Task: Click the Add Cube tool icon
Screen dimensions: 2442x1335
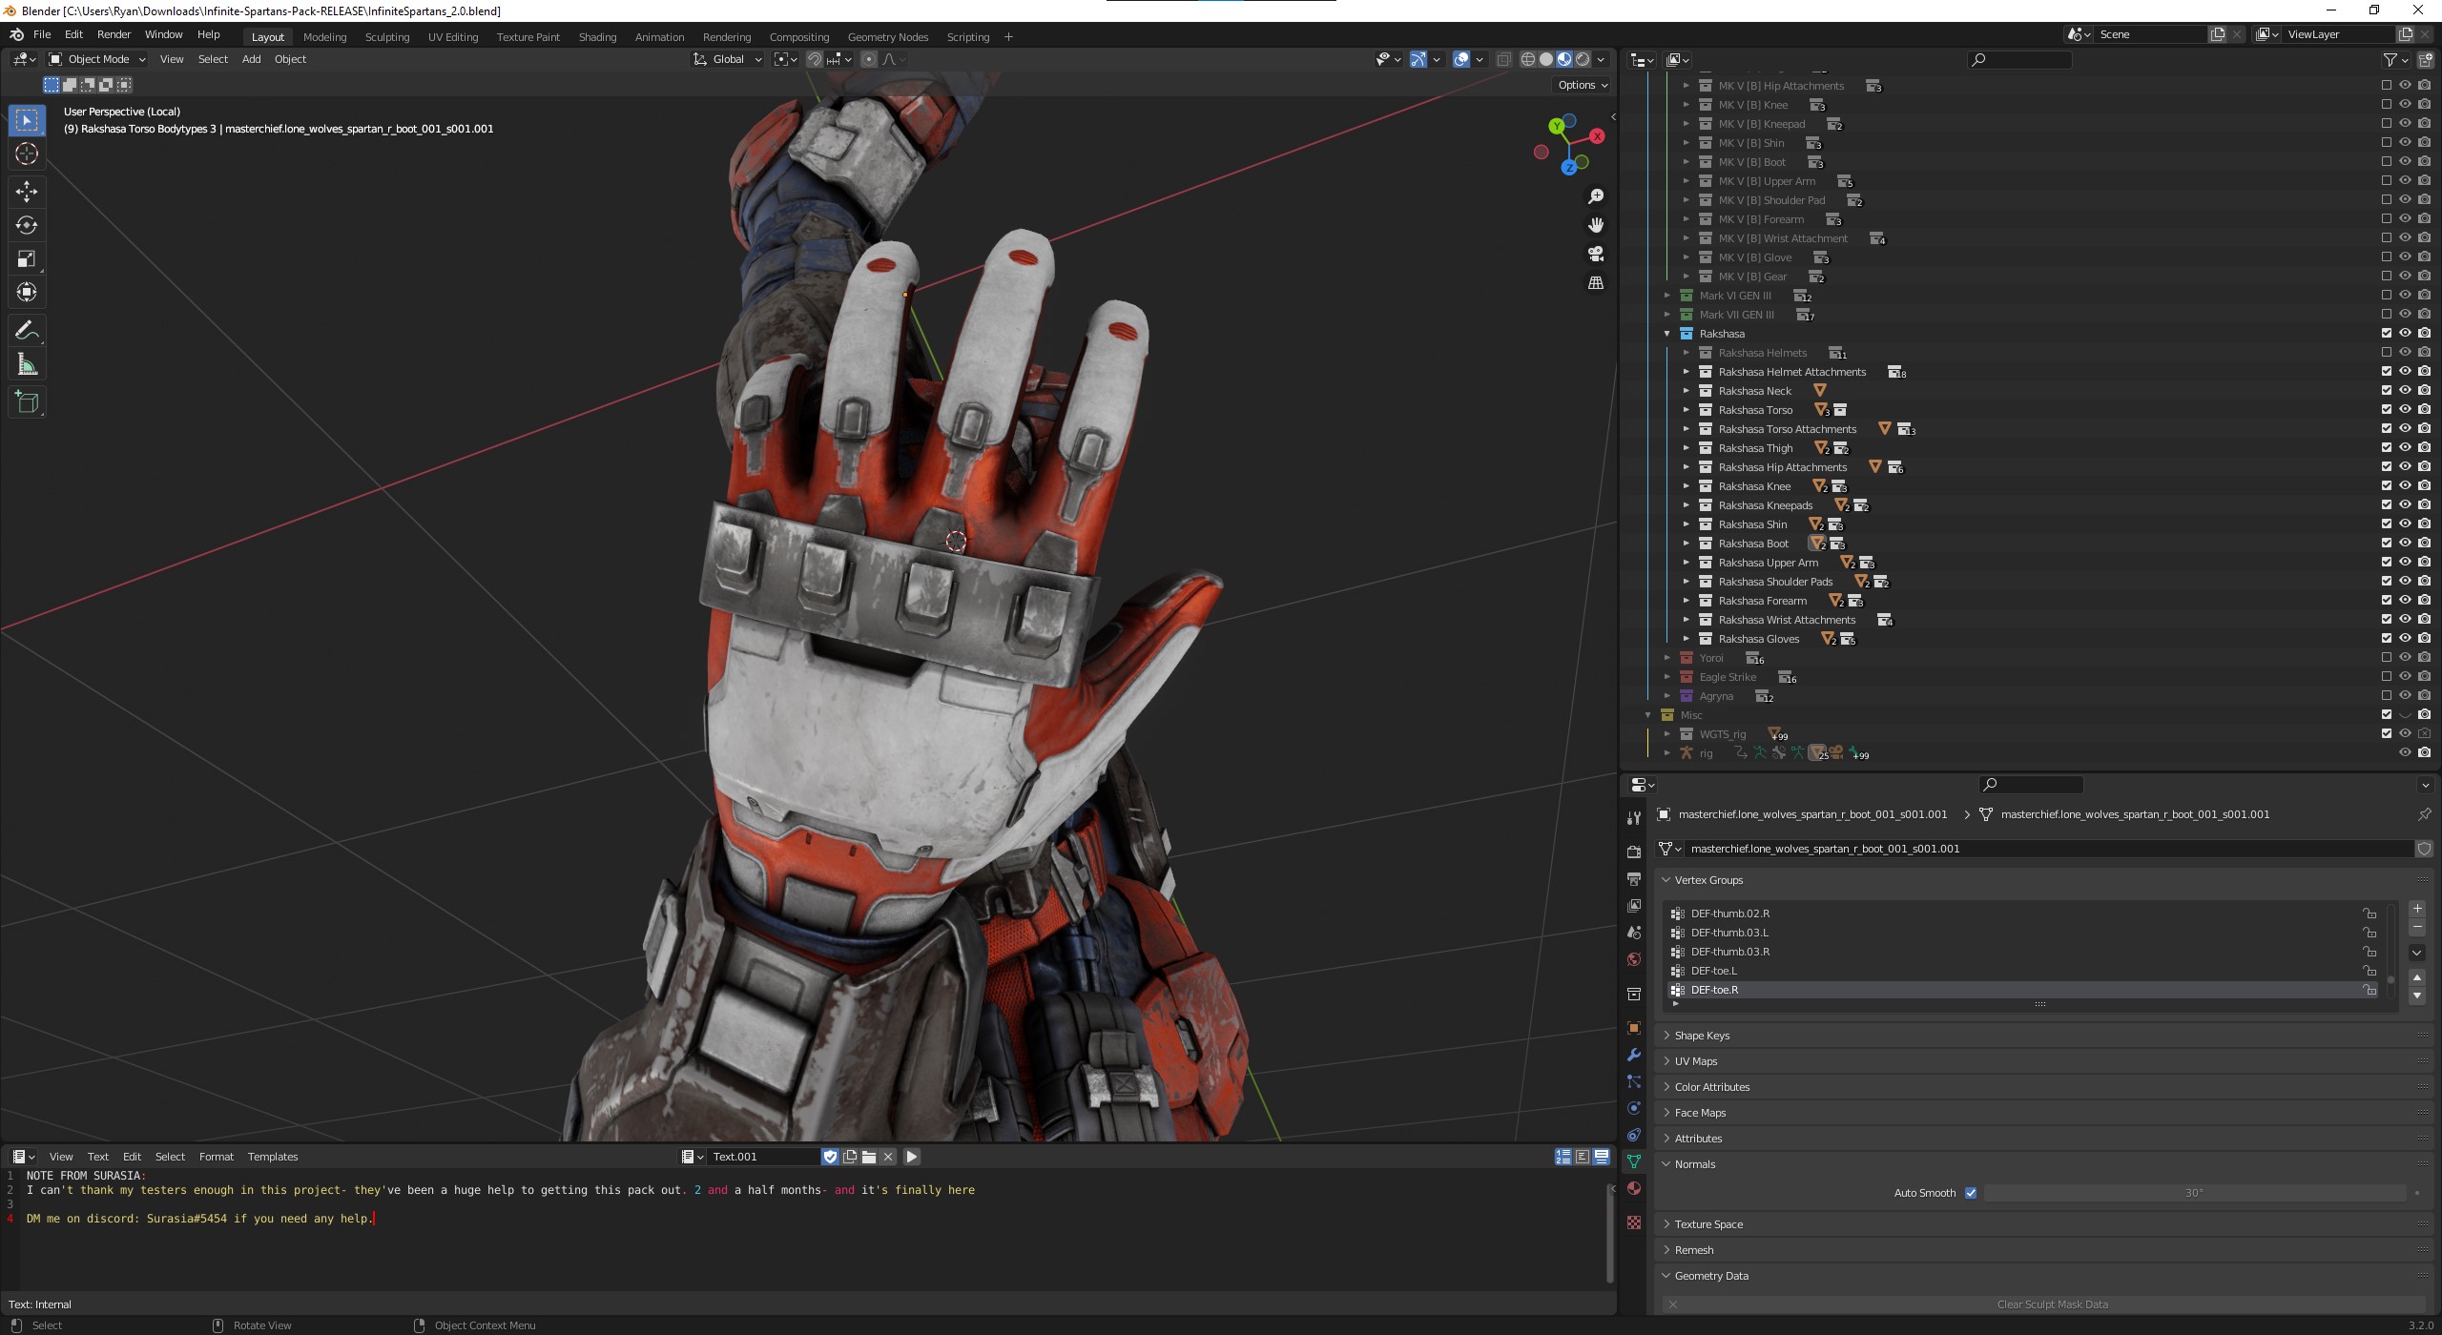Action: [x=27, y=402]
